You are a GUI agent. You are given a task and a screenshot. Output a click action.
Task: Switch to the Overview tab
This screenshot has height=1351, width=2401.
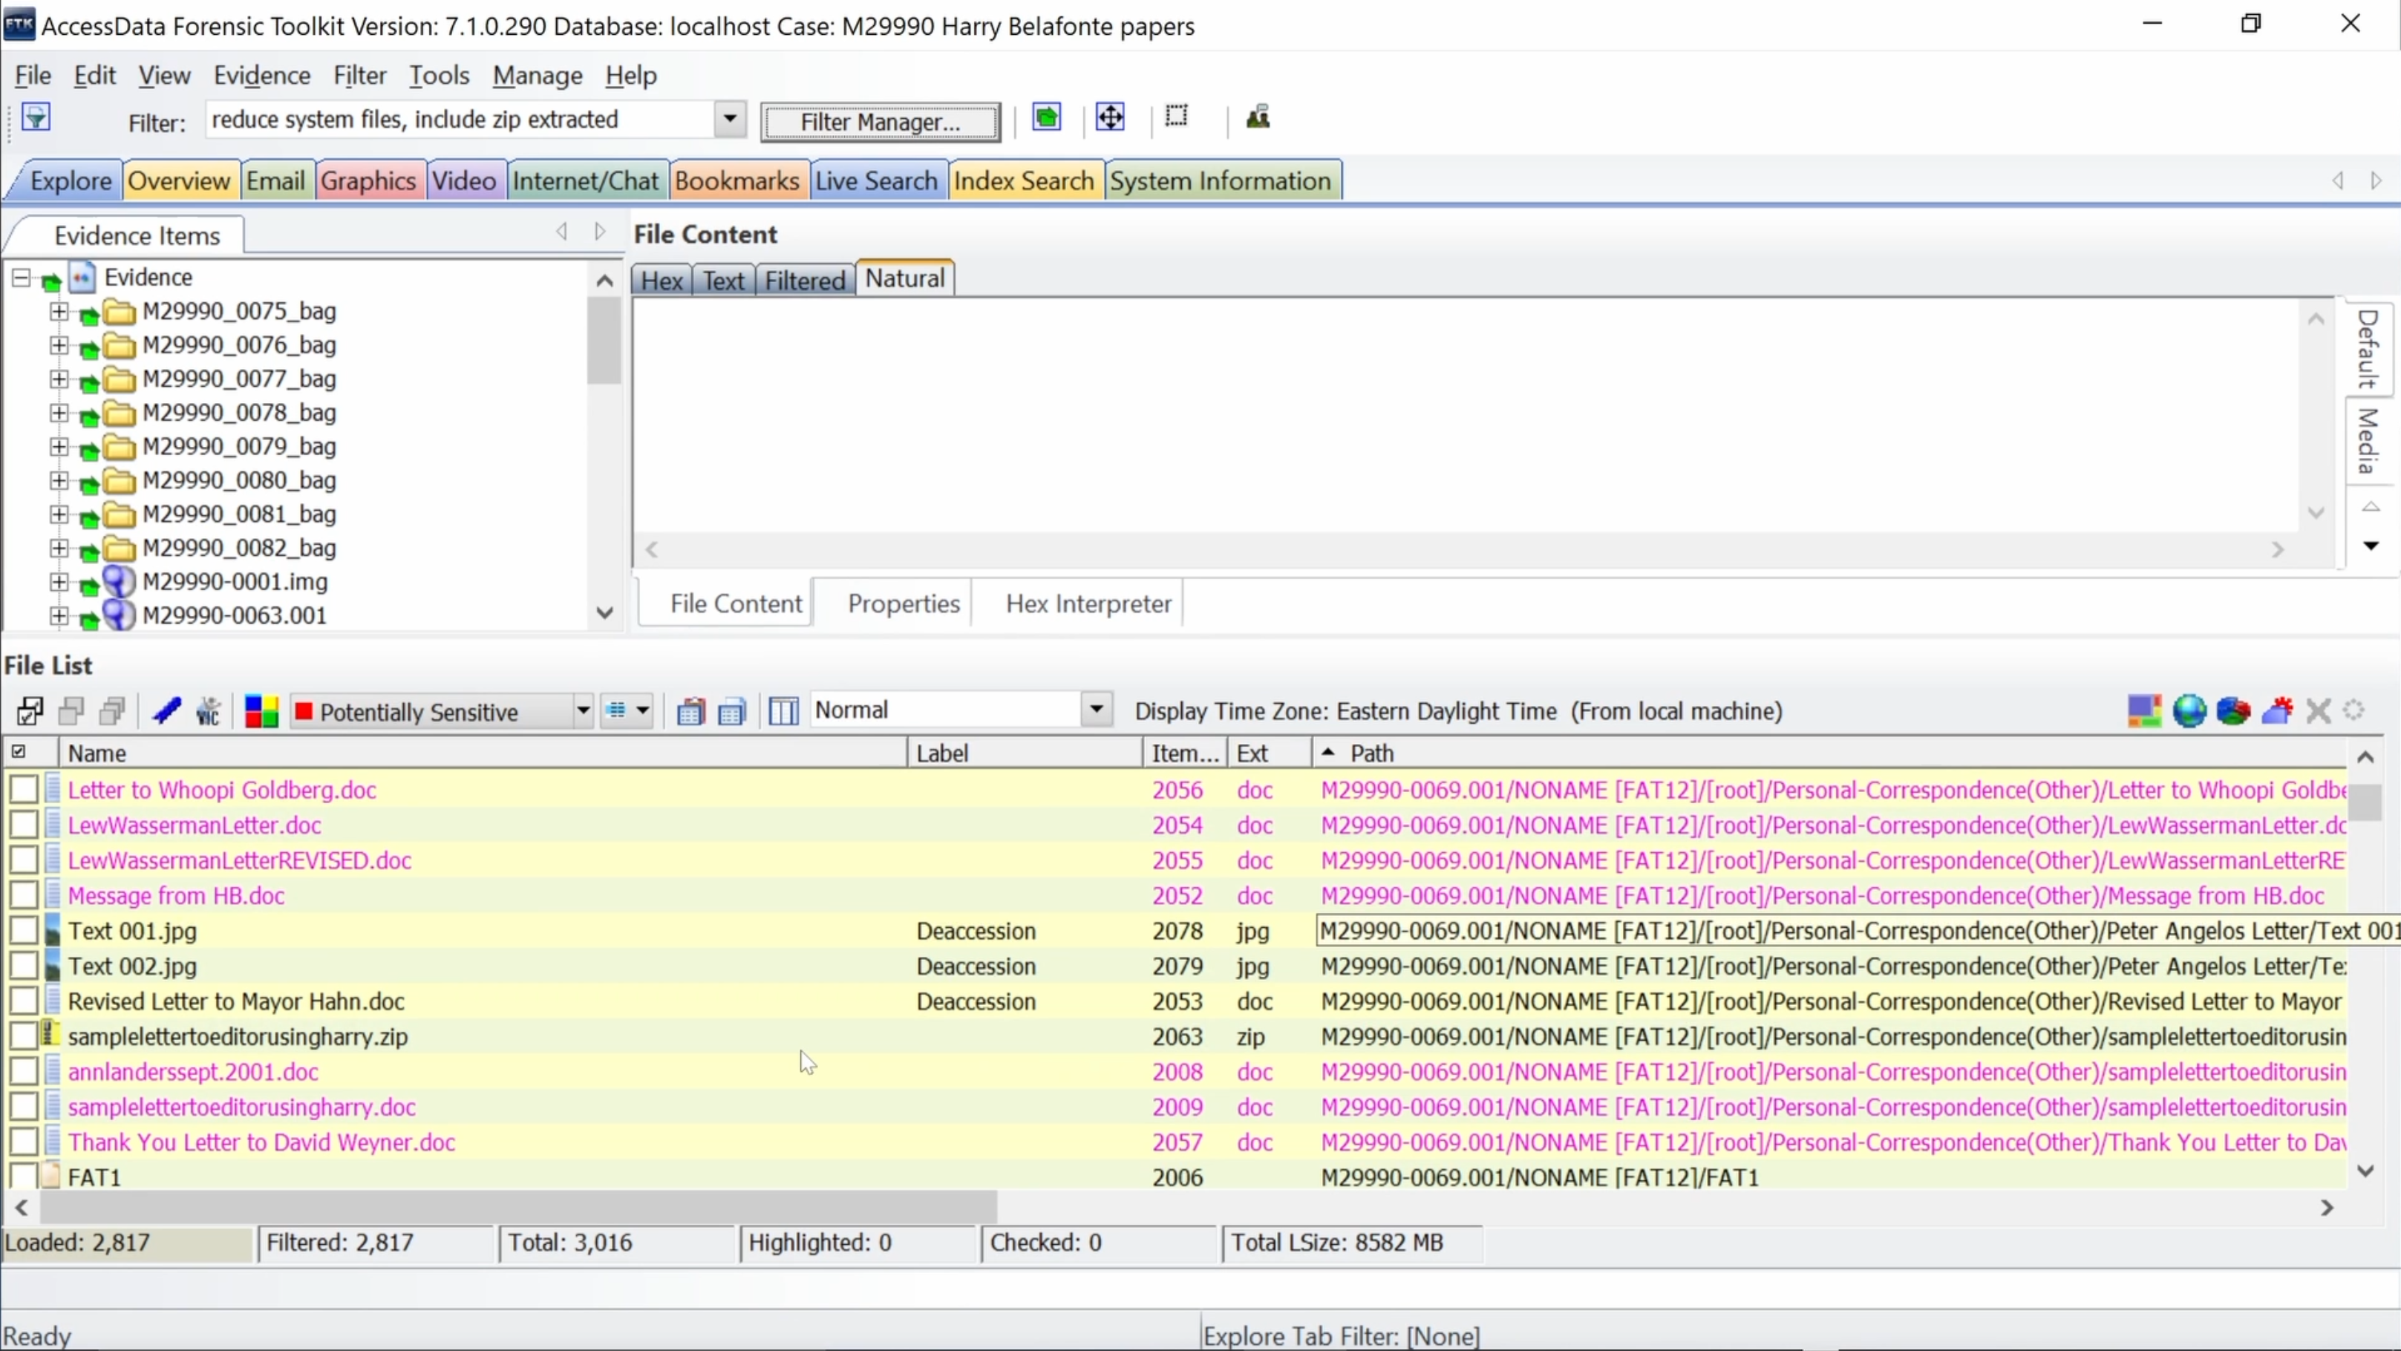179,181
